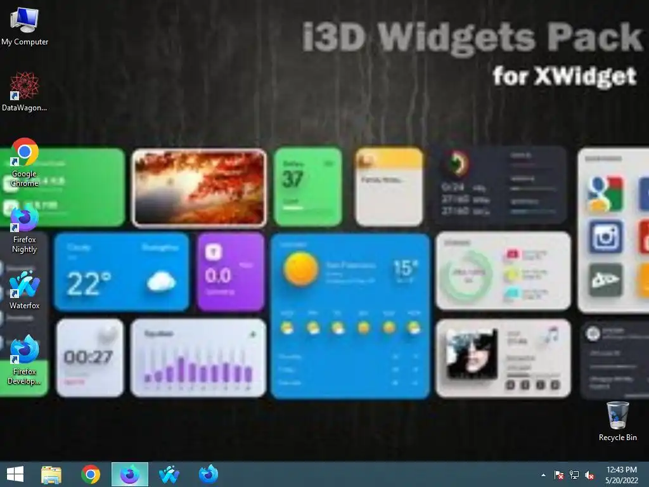Open the Windows Start menu

pos(15,474)
